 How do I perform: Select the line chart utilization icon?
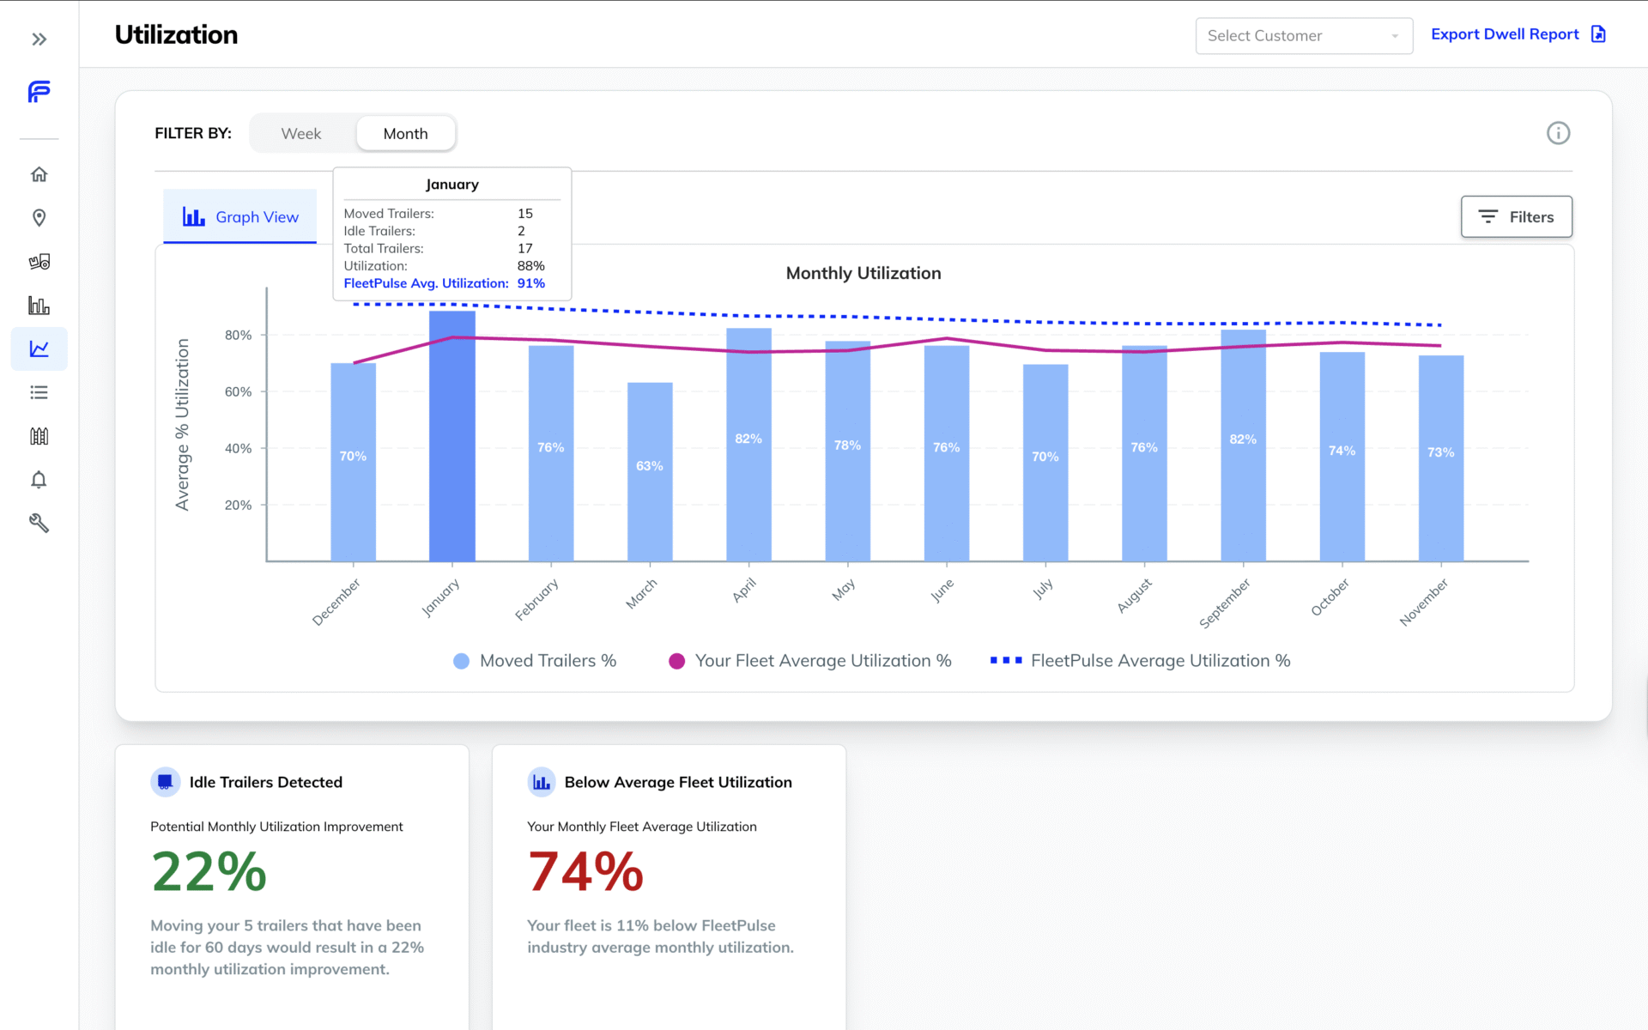click(x=39, y=348)
